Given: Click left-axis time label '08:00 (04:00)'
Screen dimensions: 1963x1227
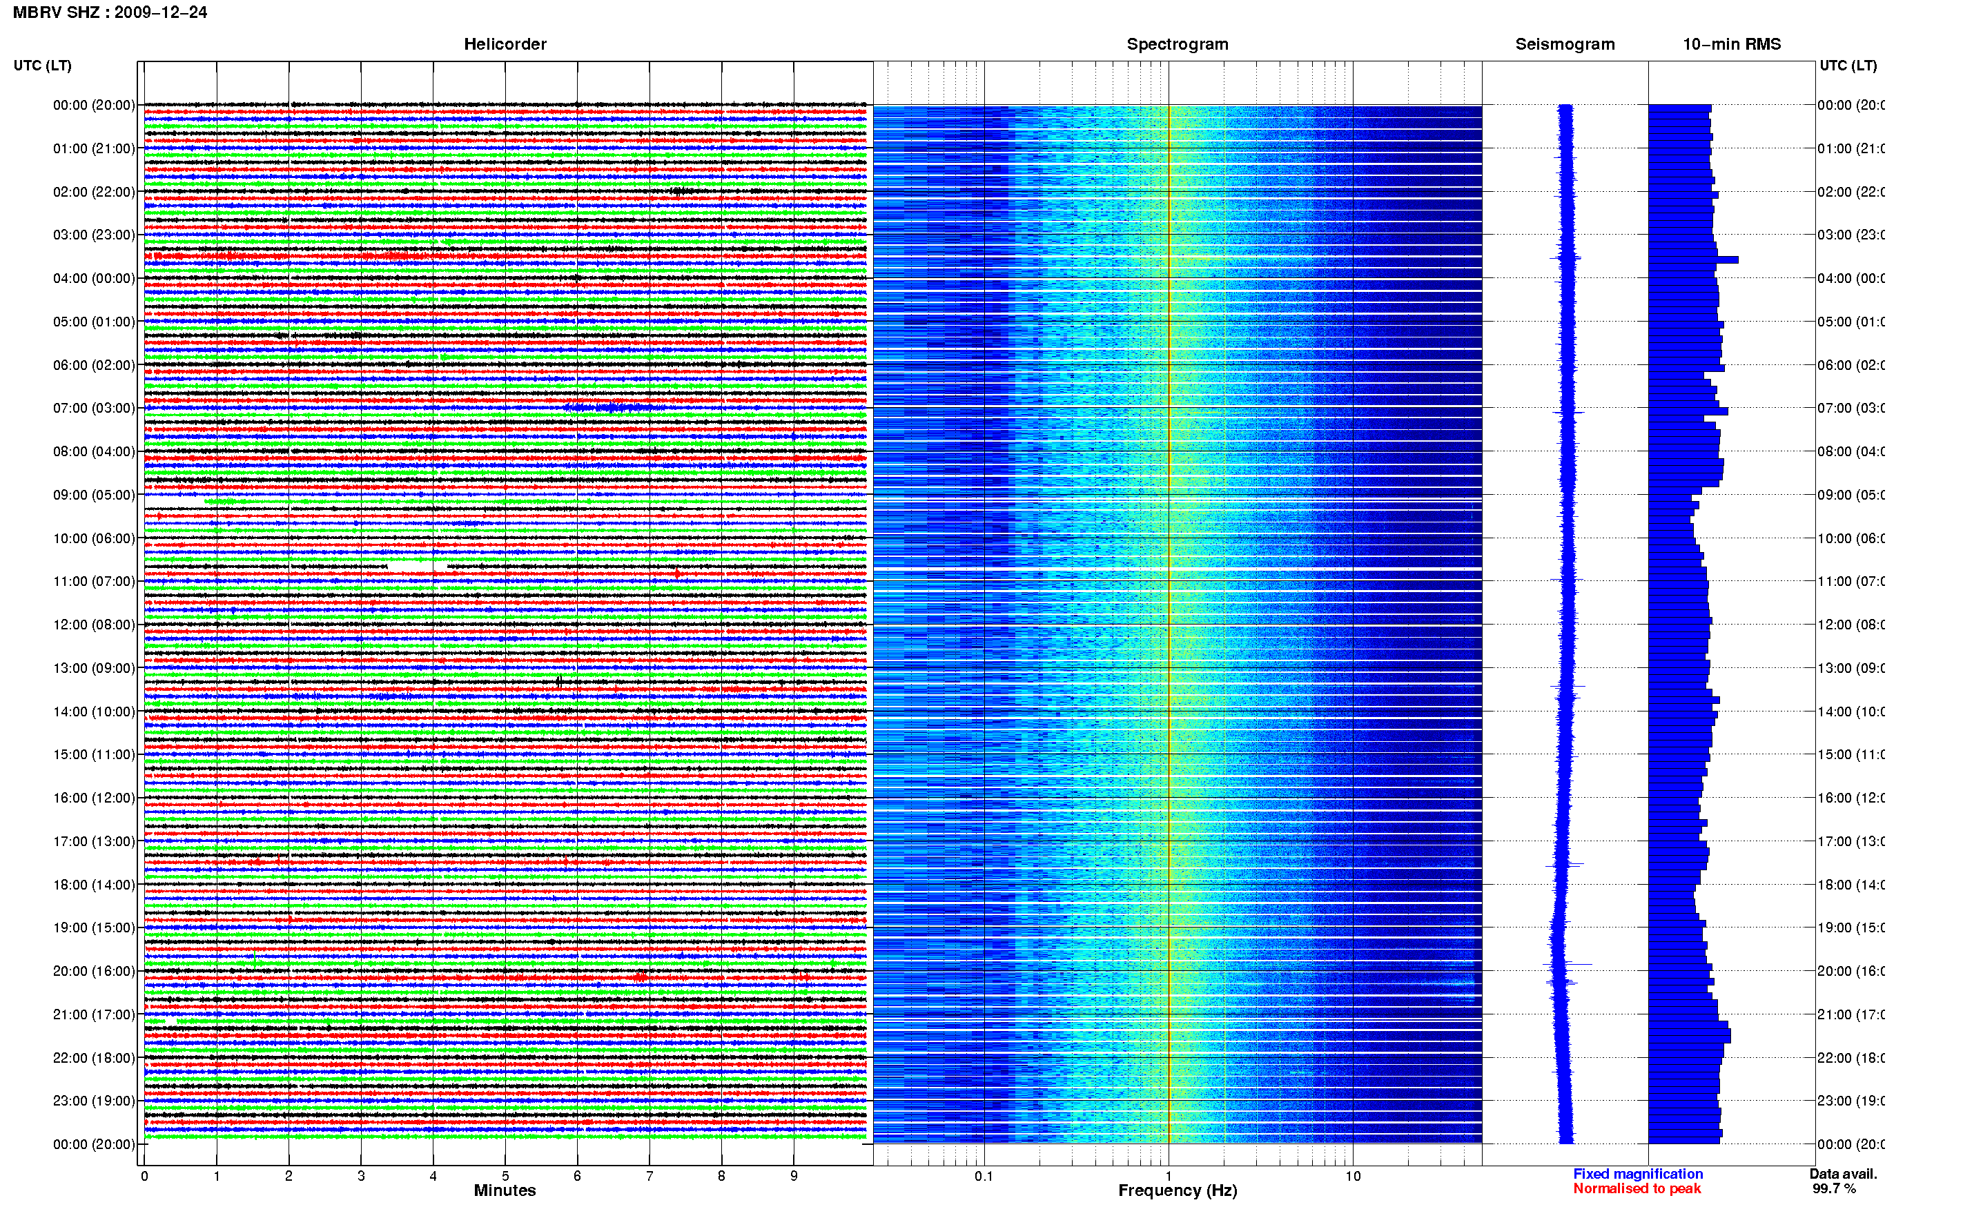Looking at the screenshot, I should pyautogui.click(x=94, y=451).
